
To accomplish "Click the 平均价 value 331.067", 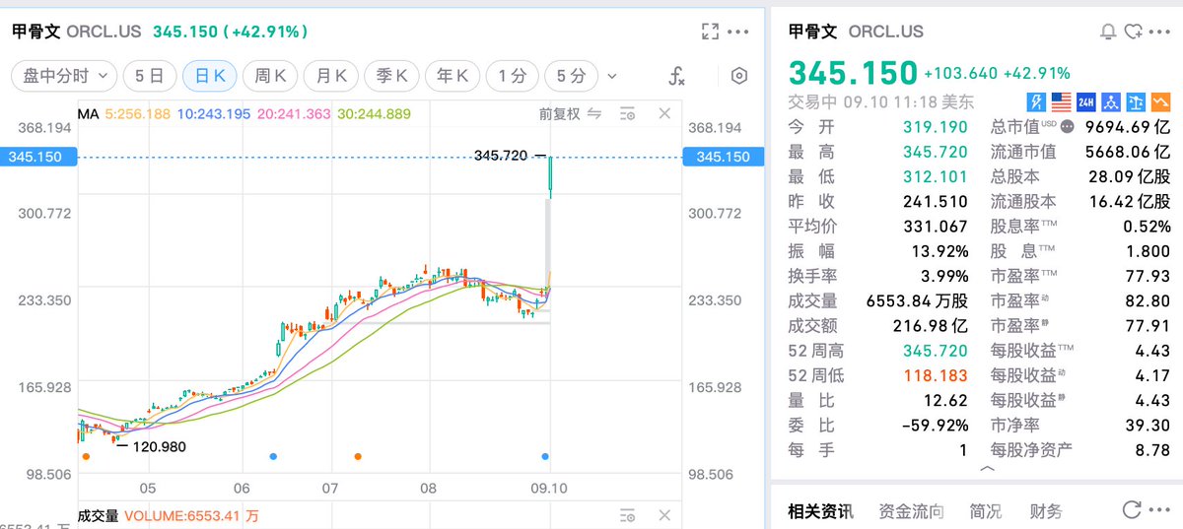I will 936,227.
